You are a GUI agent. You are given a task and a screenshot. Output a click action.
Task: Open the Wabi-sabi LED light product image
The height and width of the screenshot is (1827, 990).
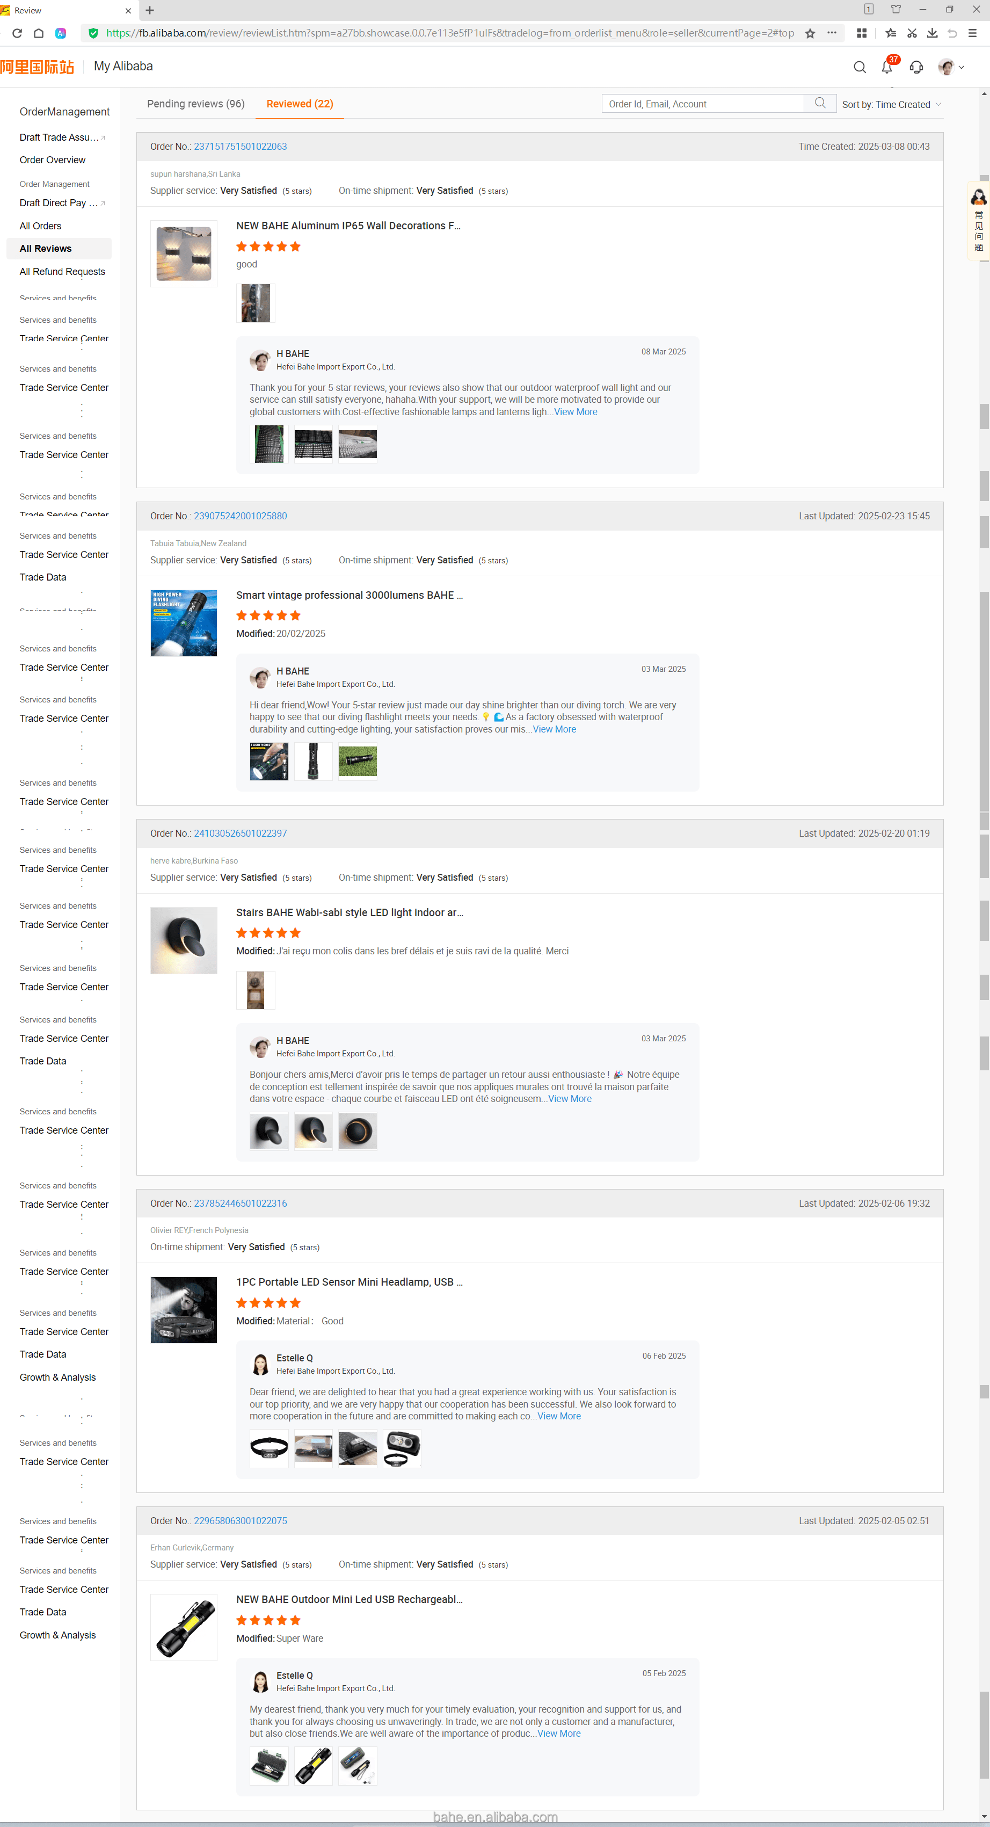184,940
